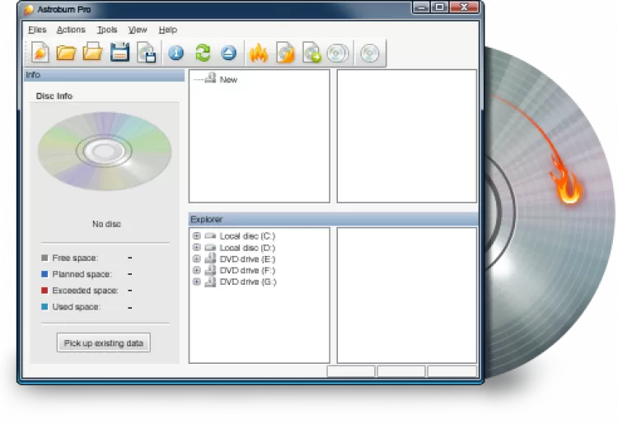Expand the DVD drive (F:) node
This screenshot has height=424, width=618.
pos(197,270)
